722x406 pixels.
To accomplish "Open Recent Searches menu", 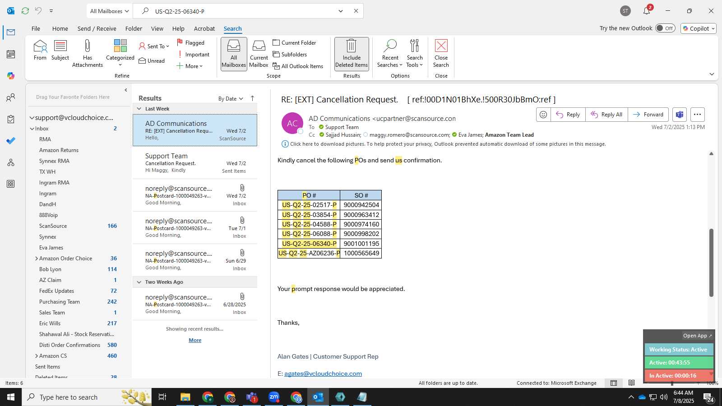I will coord(390,54).
